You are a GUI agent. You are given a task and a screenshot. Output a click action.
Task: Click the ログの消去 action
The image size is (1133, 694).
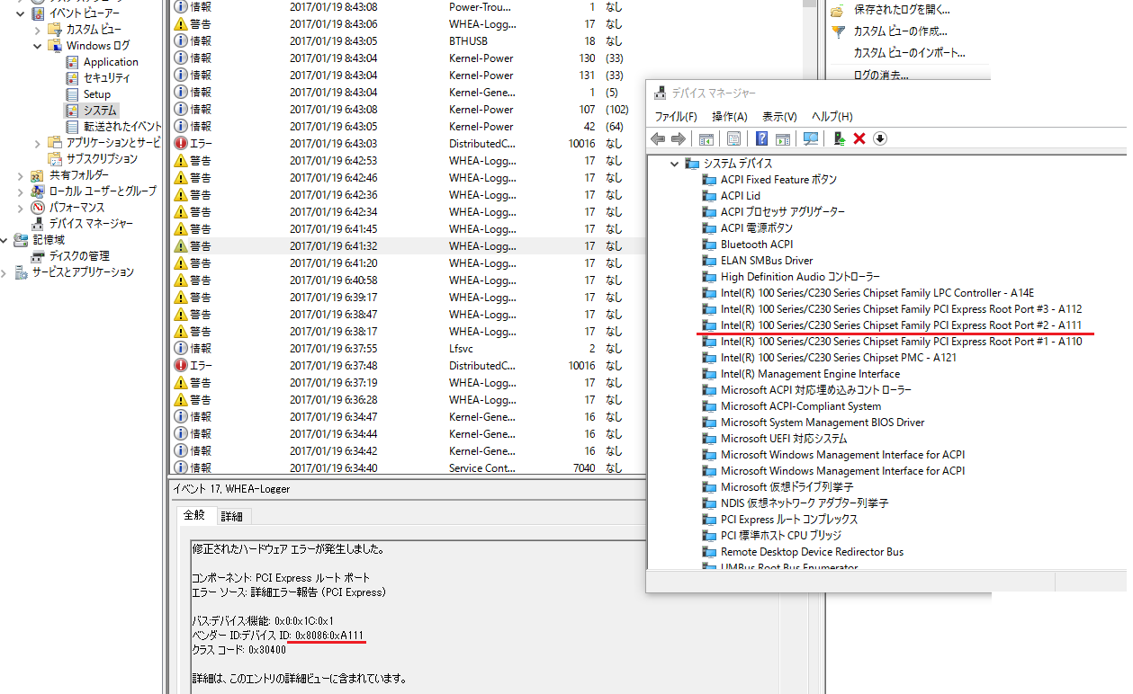click(881, 75)
